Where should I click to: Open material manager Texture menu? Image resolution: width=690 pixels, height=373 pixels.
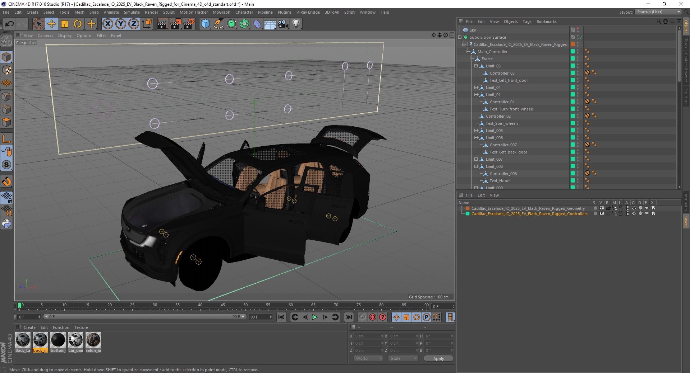click(x=81, y=327)
